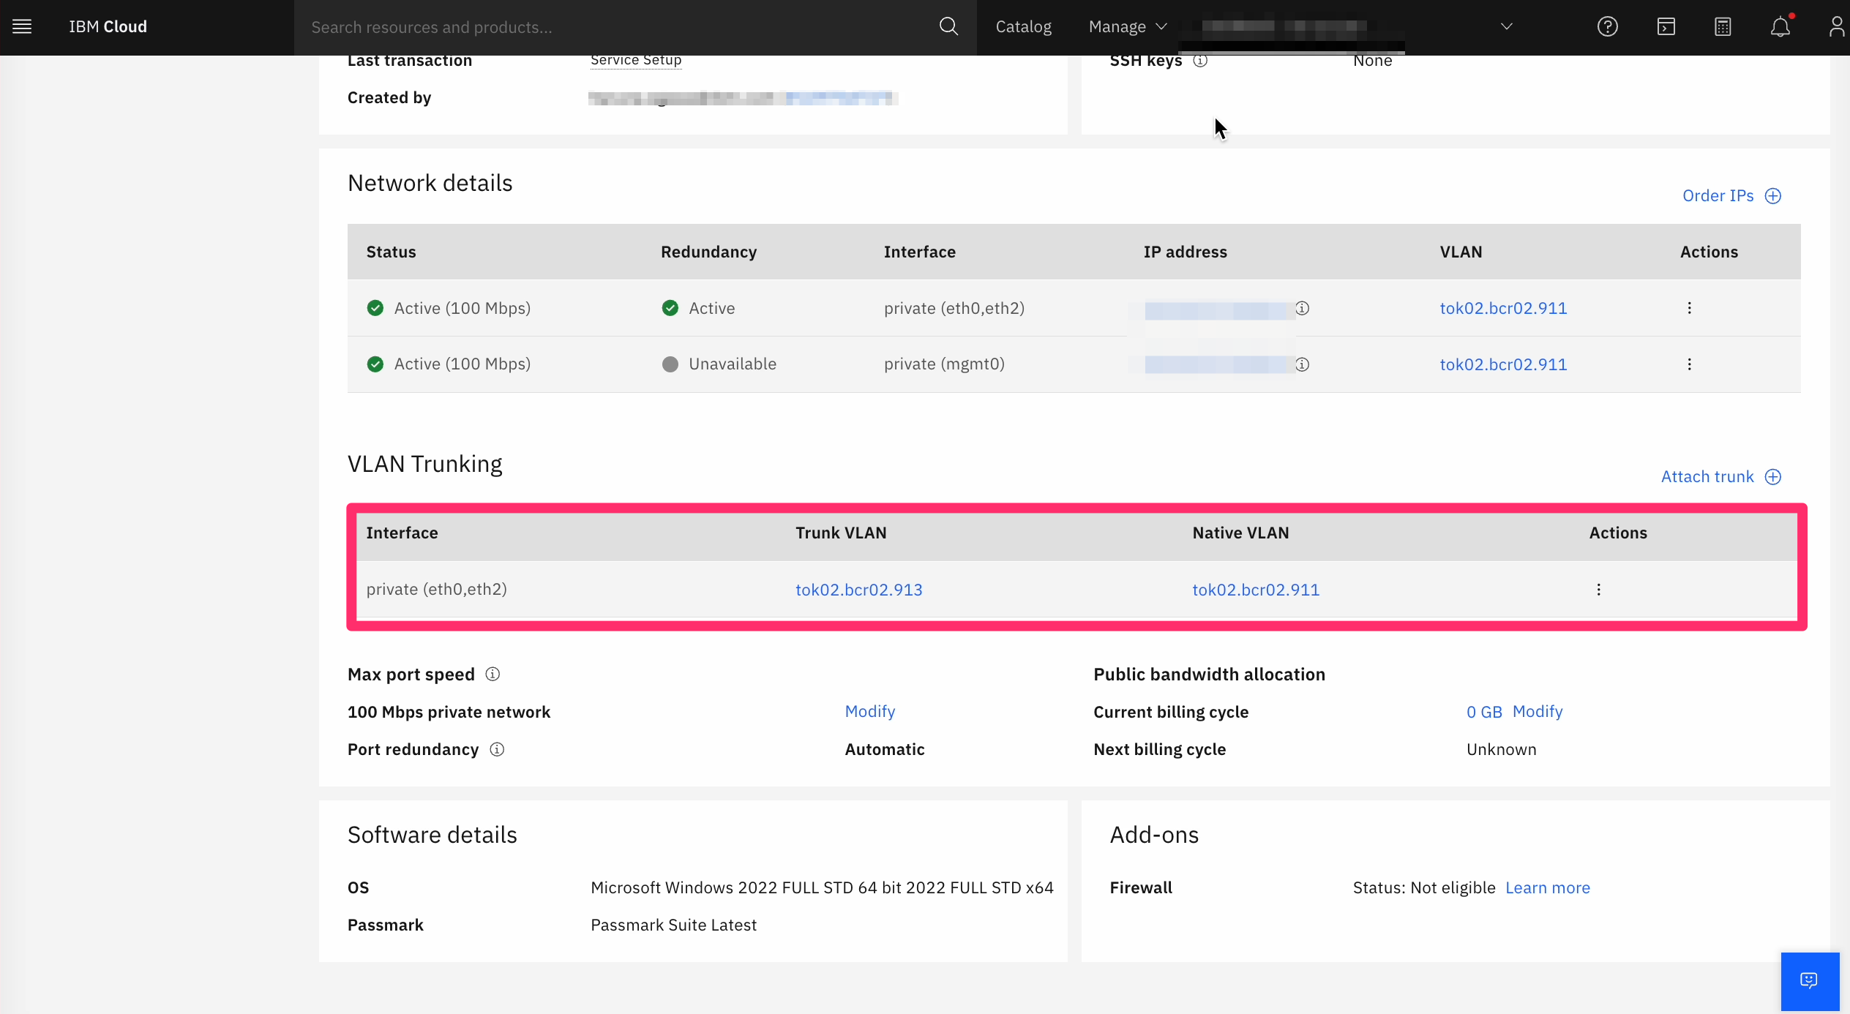
Task: Click info icon next to Max port speed
Action: [x=493, y=674]
